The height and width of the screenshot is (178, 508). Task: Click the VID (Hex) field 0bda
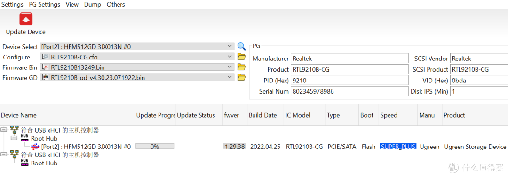click(479, 81)
